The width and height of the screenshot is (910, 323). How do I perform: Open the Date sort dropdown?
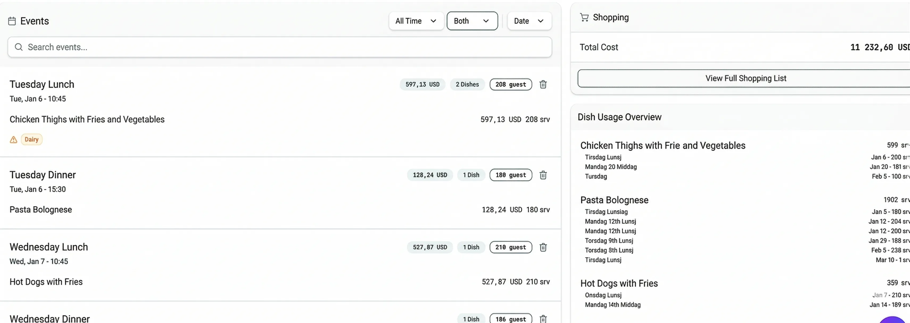529,21
